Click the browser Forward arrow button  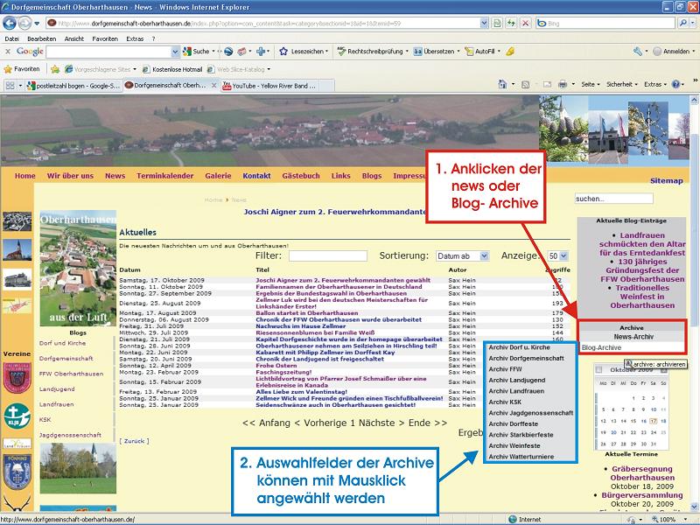(25, 23)
